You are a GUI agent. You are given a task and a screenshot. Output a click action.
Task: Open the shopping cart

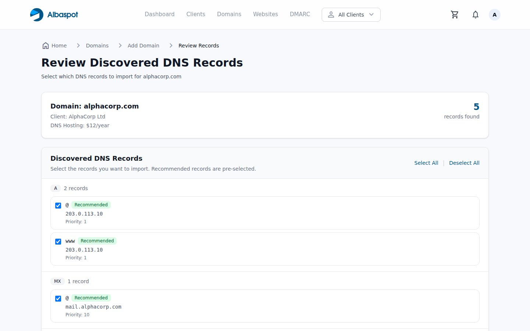[455, 14]
